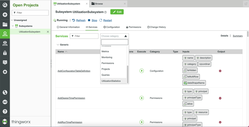This screenshot has height=127, width=249.
Task: Open the system monitor screen sidebar icon
Action: coord(5,63)
